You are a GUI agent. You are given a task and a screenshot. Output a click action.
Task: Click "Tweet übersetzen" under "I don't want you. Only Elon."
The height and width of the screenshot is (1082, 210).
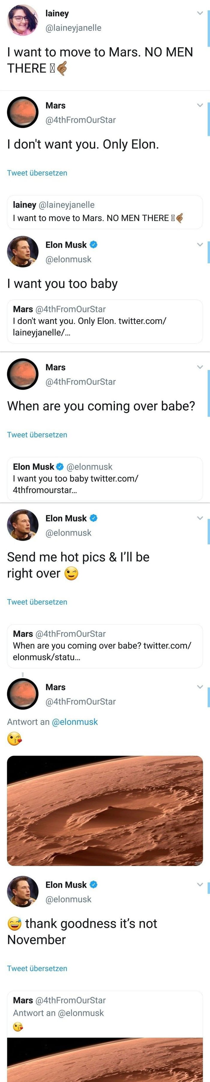(x=37, y=173)
